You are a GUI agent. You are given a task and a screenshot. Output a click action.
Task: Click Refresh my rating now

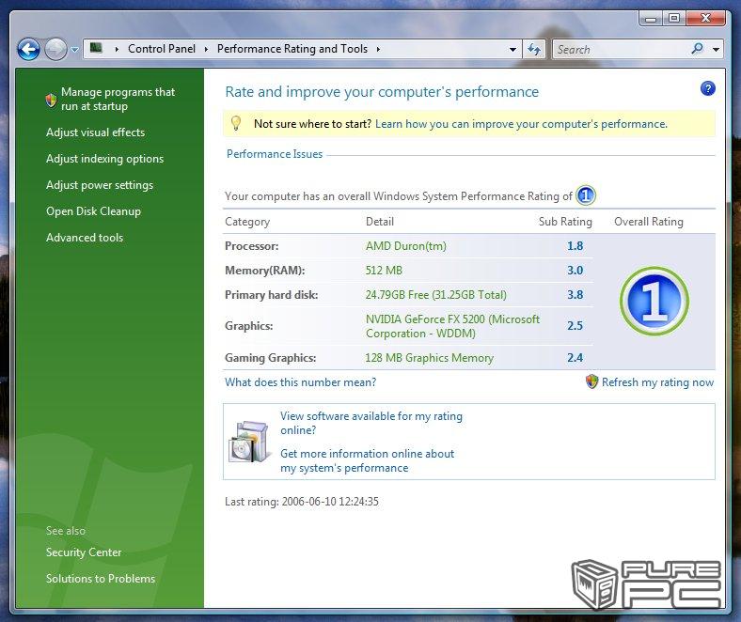click(x=656, y=382)
